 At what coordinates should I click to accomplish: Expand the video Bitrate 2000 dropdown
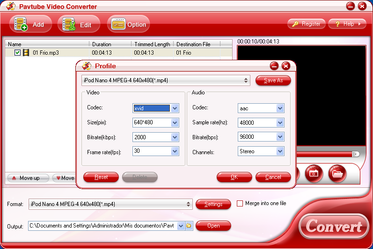[175, 137]
